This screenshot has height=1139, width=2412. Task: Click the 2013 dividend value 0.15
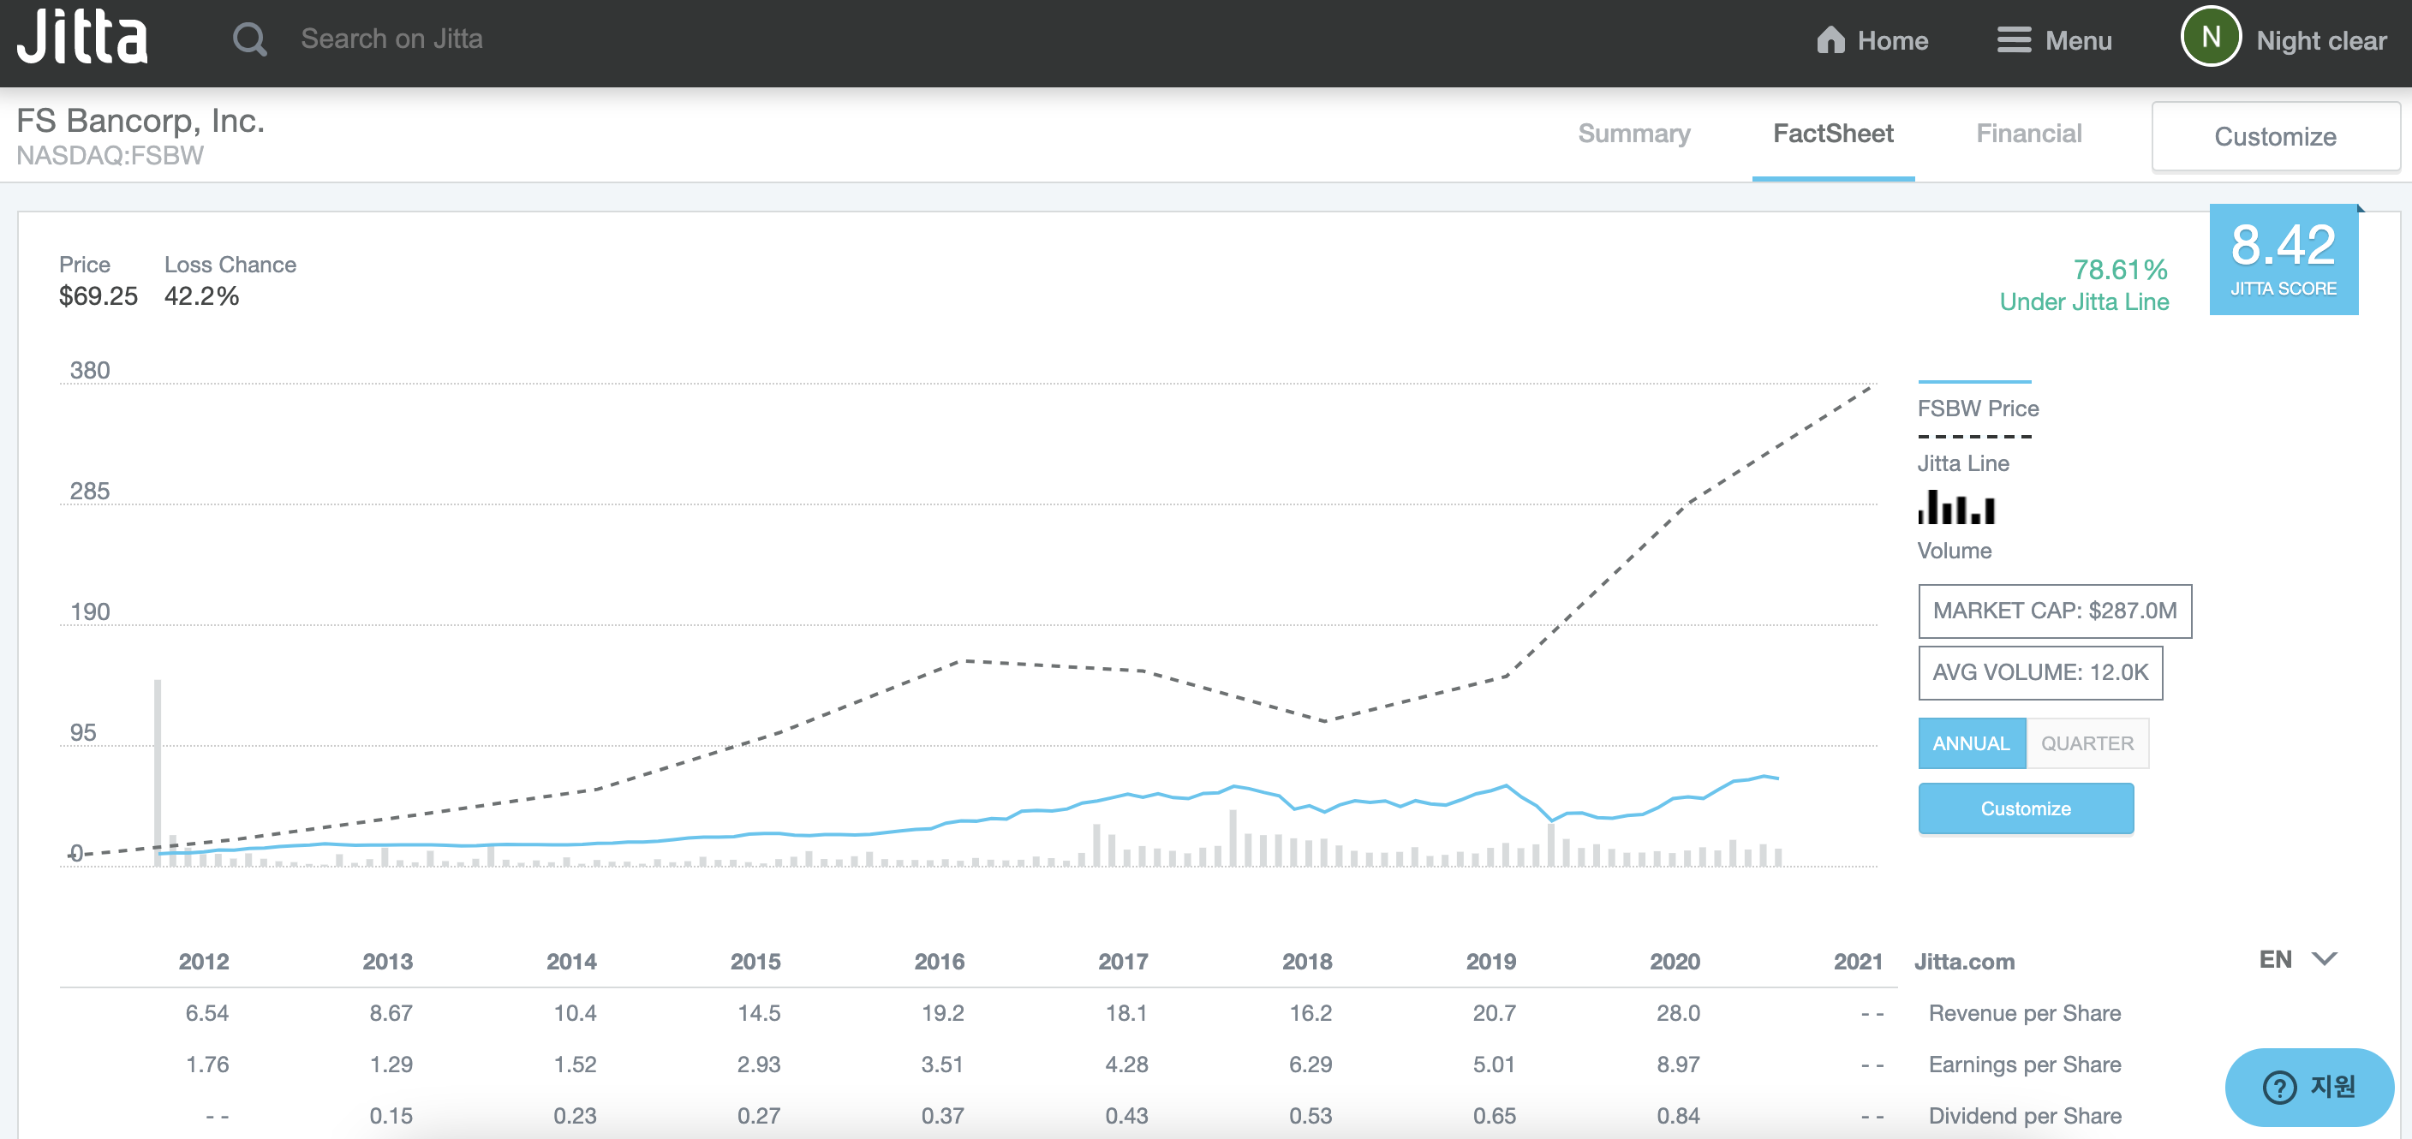(391, 1116)
